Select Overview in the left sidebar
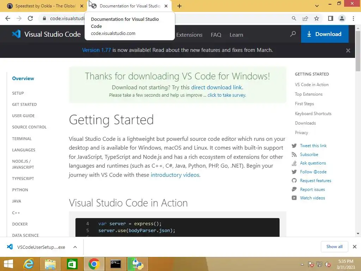Viewport: 361px width, 271px height. tap(23, 78)
